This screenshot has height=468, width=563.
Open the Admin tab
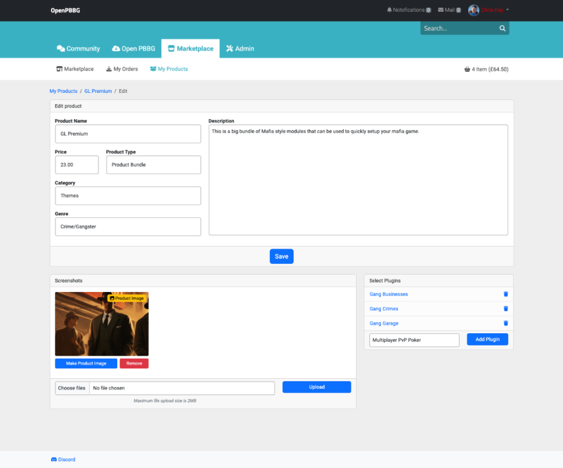(x=240, y=49)
